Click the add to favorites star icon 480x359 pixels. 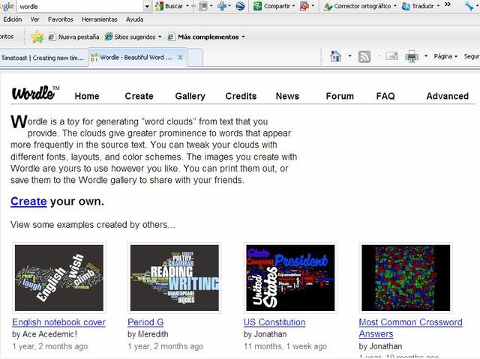coord(37,37)
